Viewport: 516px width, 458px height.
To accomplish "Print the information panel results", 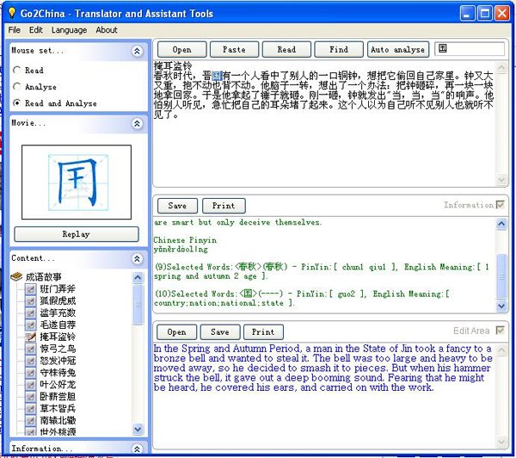I will (224, 206).
